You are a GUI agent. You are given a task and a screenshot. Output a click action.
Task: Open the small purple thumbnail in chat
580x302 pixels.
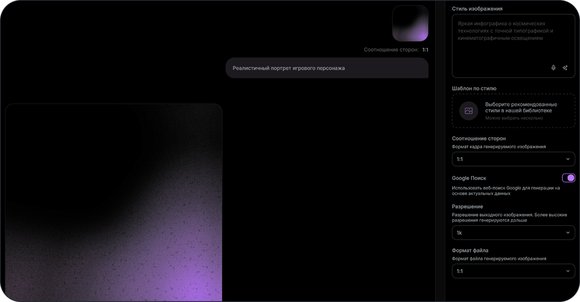[x=410, y=23]
